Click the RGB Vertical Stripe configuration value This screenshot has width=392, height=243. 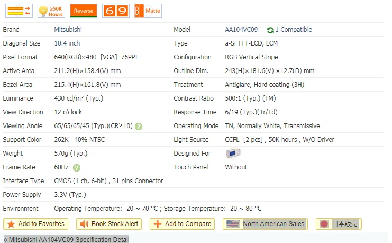[x=251, y=57]
